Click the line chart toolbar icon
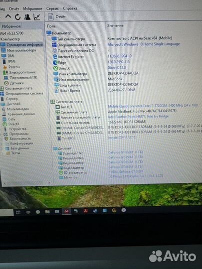This screenshot has height=269, width=202. 37,17
